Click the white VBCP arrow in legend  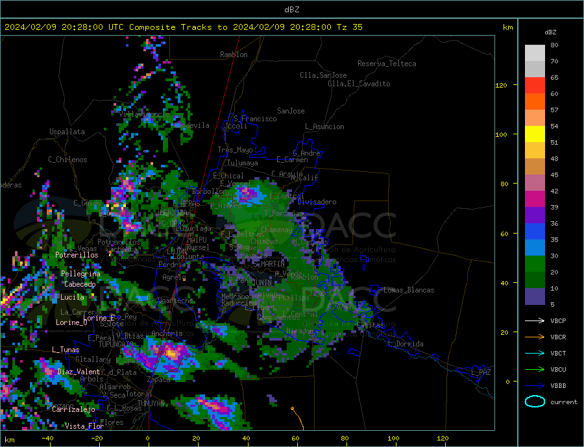tap(535, 320)
